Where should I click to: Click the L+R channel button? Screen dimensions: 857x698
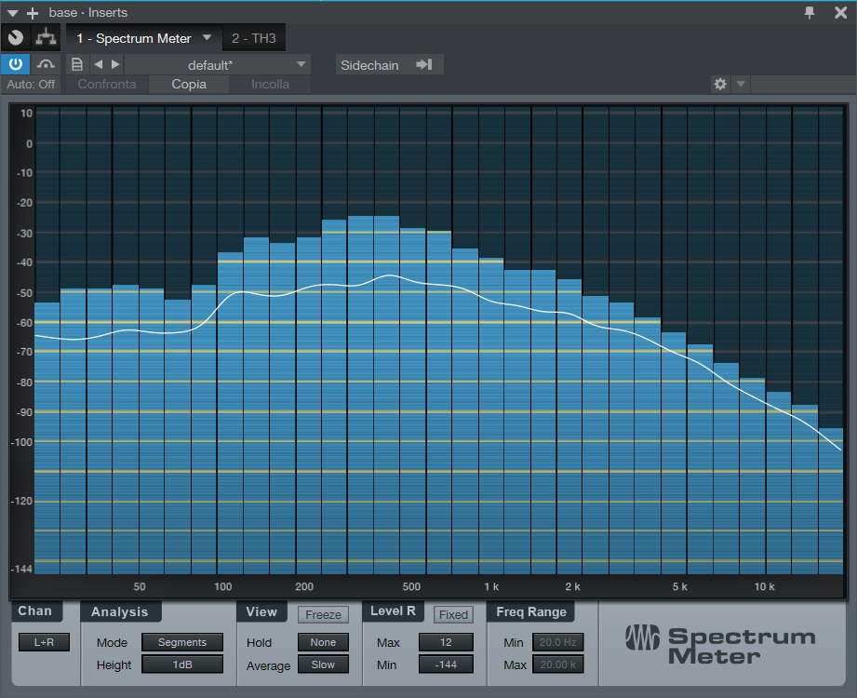click(x=44, y=642)
